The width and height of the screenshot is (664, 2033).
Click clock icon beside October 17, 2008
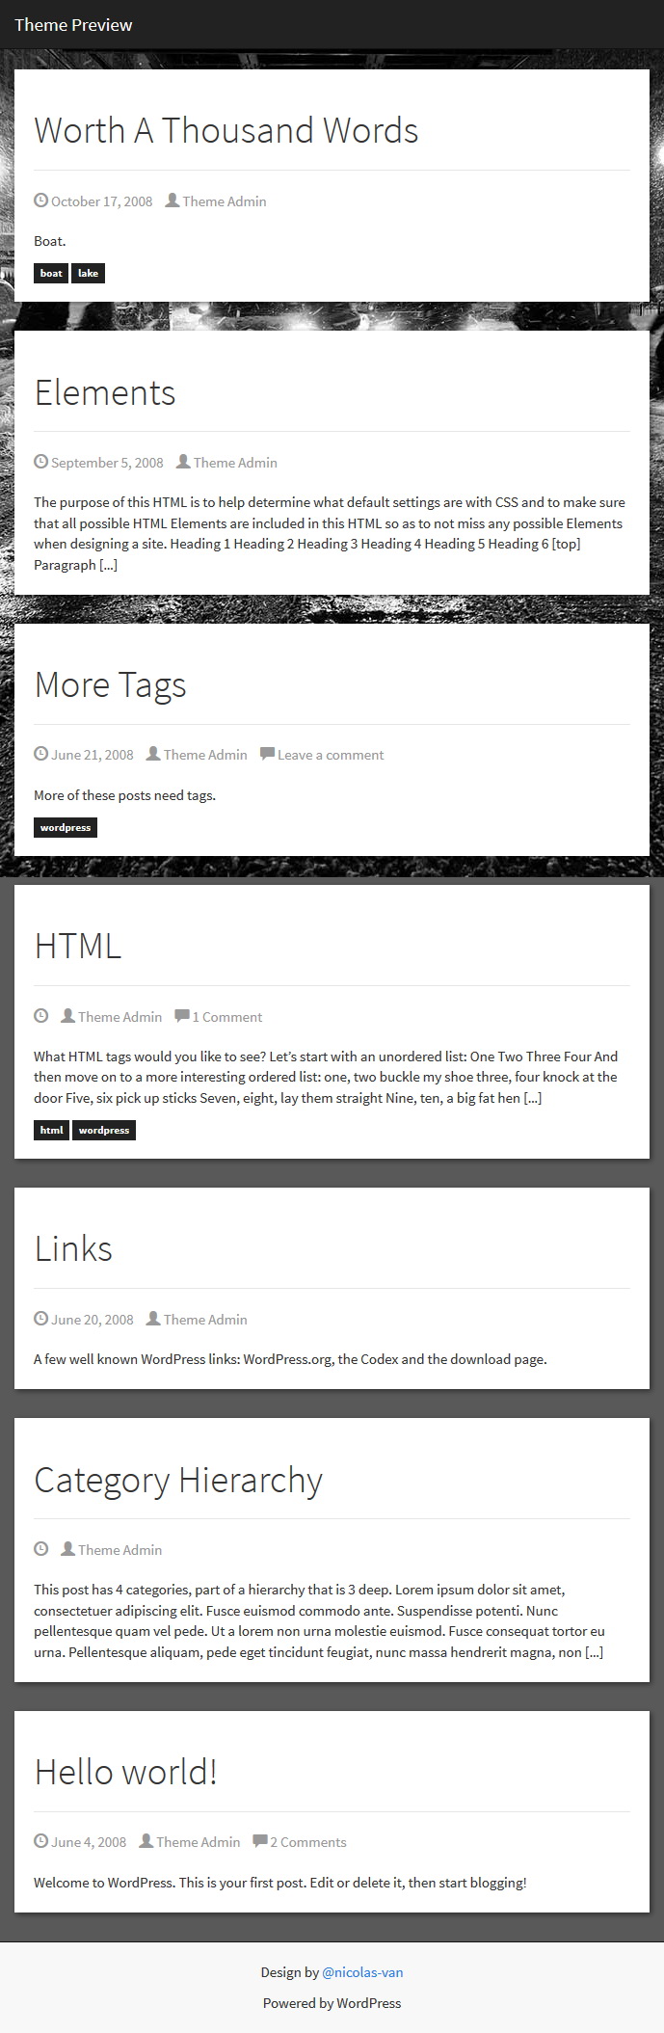coord(40,201)
